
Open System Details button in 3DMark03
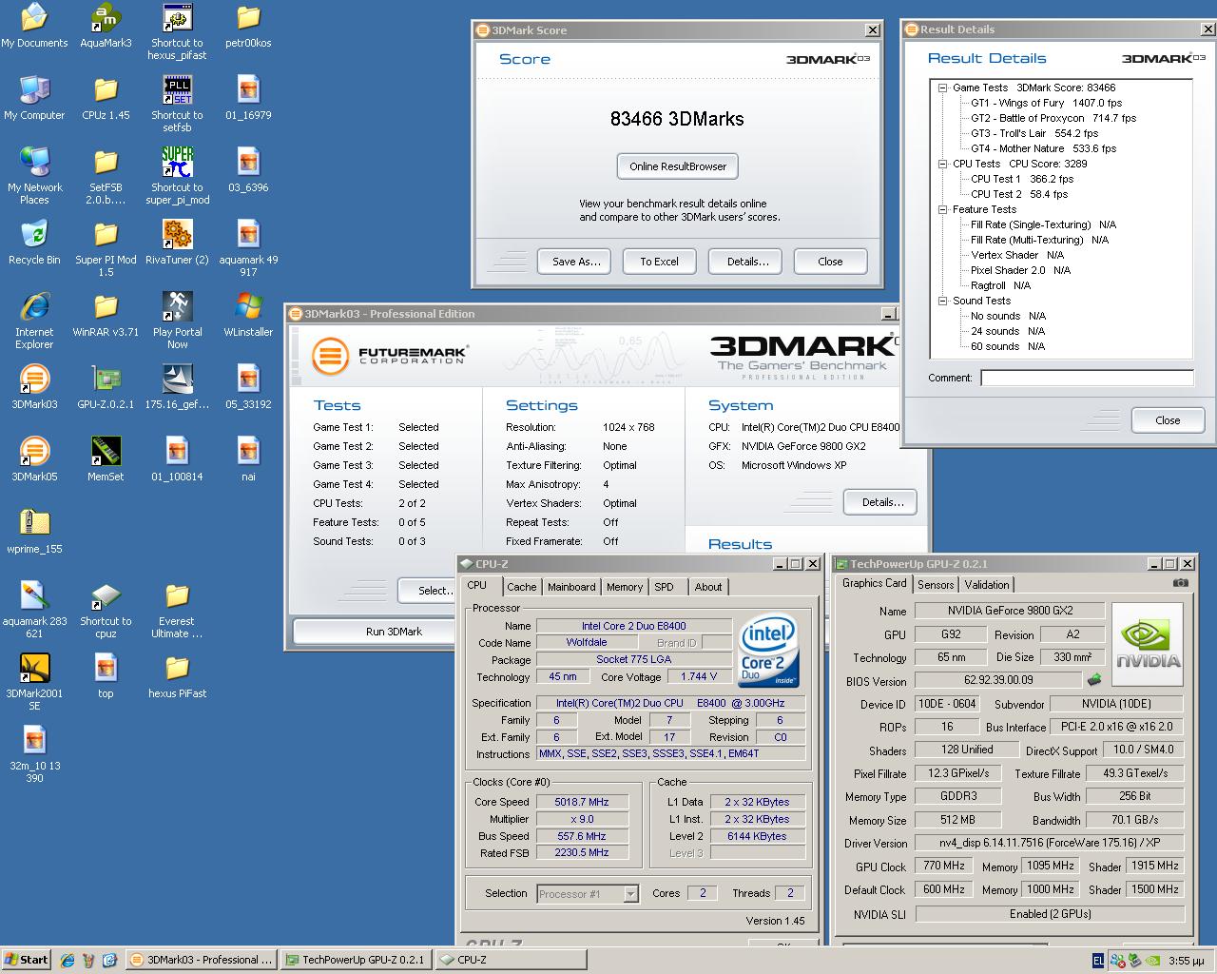[882, 502]
